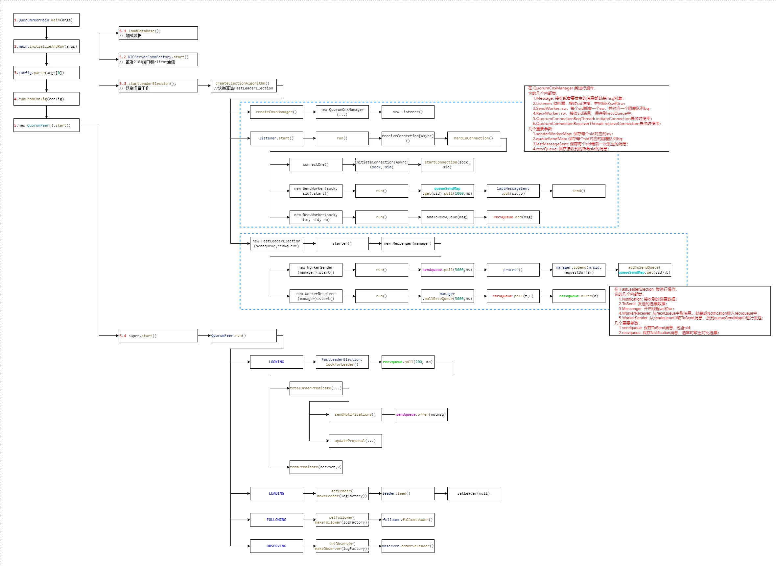Screen dimensions: 776x566
Task: Select the 2.main.initializeAndRun(args) node
Action: 46,46
